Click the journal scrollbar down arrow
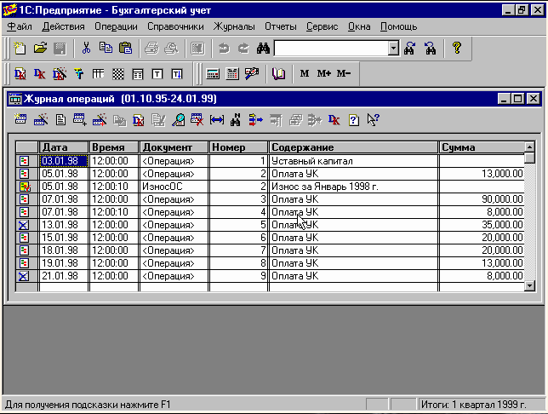 click(x=530, y=286)
